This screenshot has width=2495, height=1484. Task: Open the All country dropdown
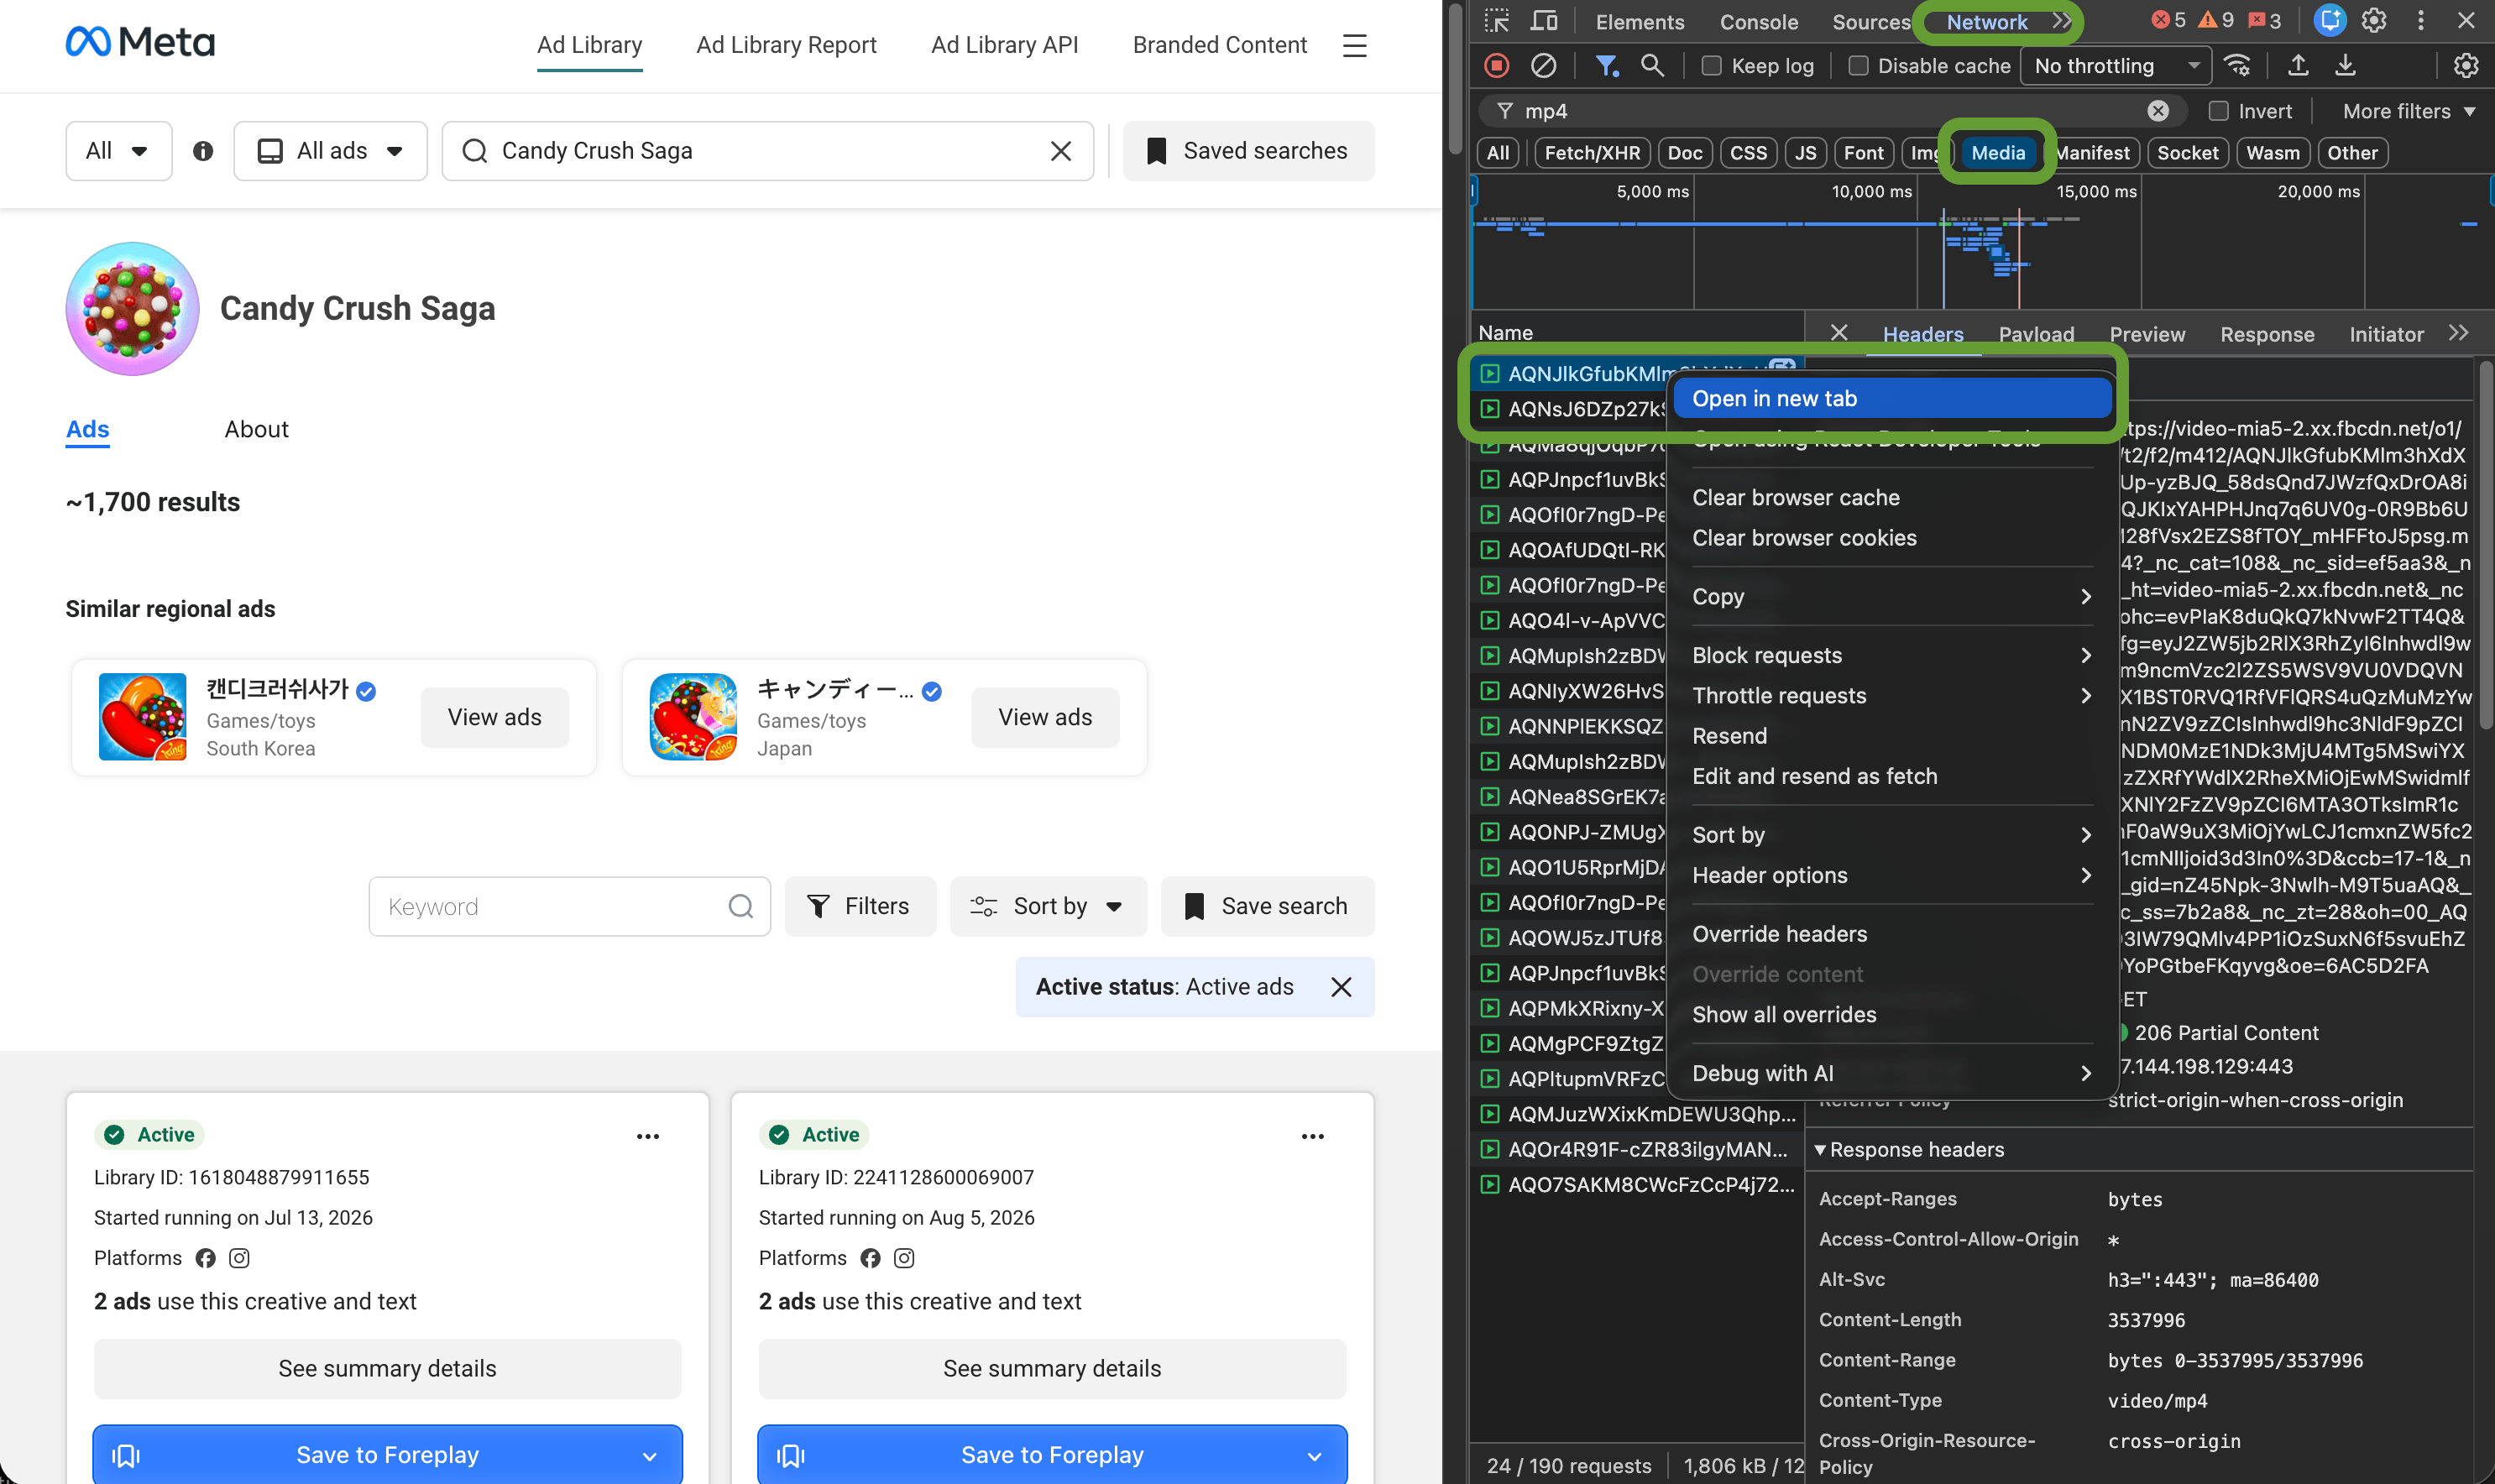tap(118, 151)
